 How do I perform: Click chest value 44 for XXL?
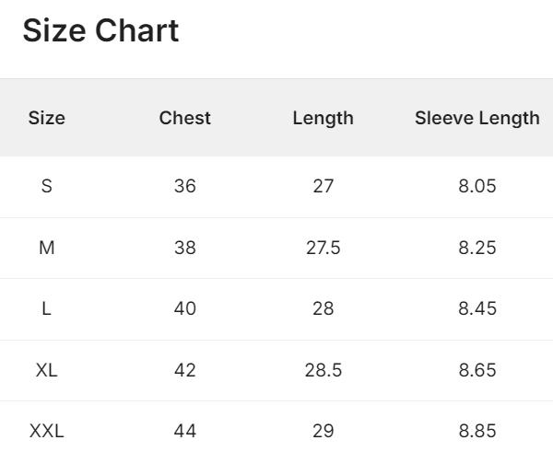click(185, 431)
